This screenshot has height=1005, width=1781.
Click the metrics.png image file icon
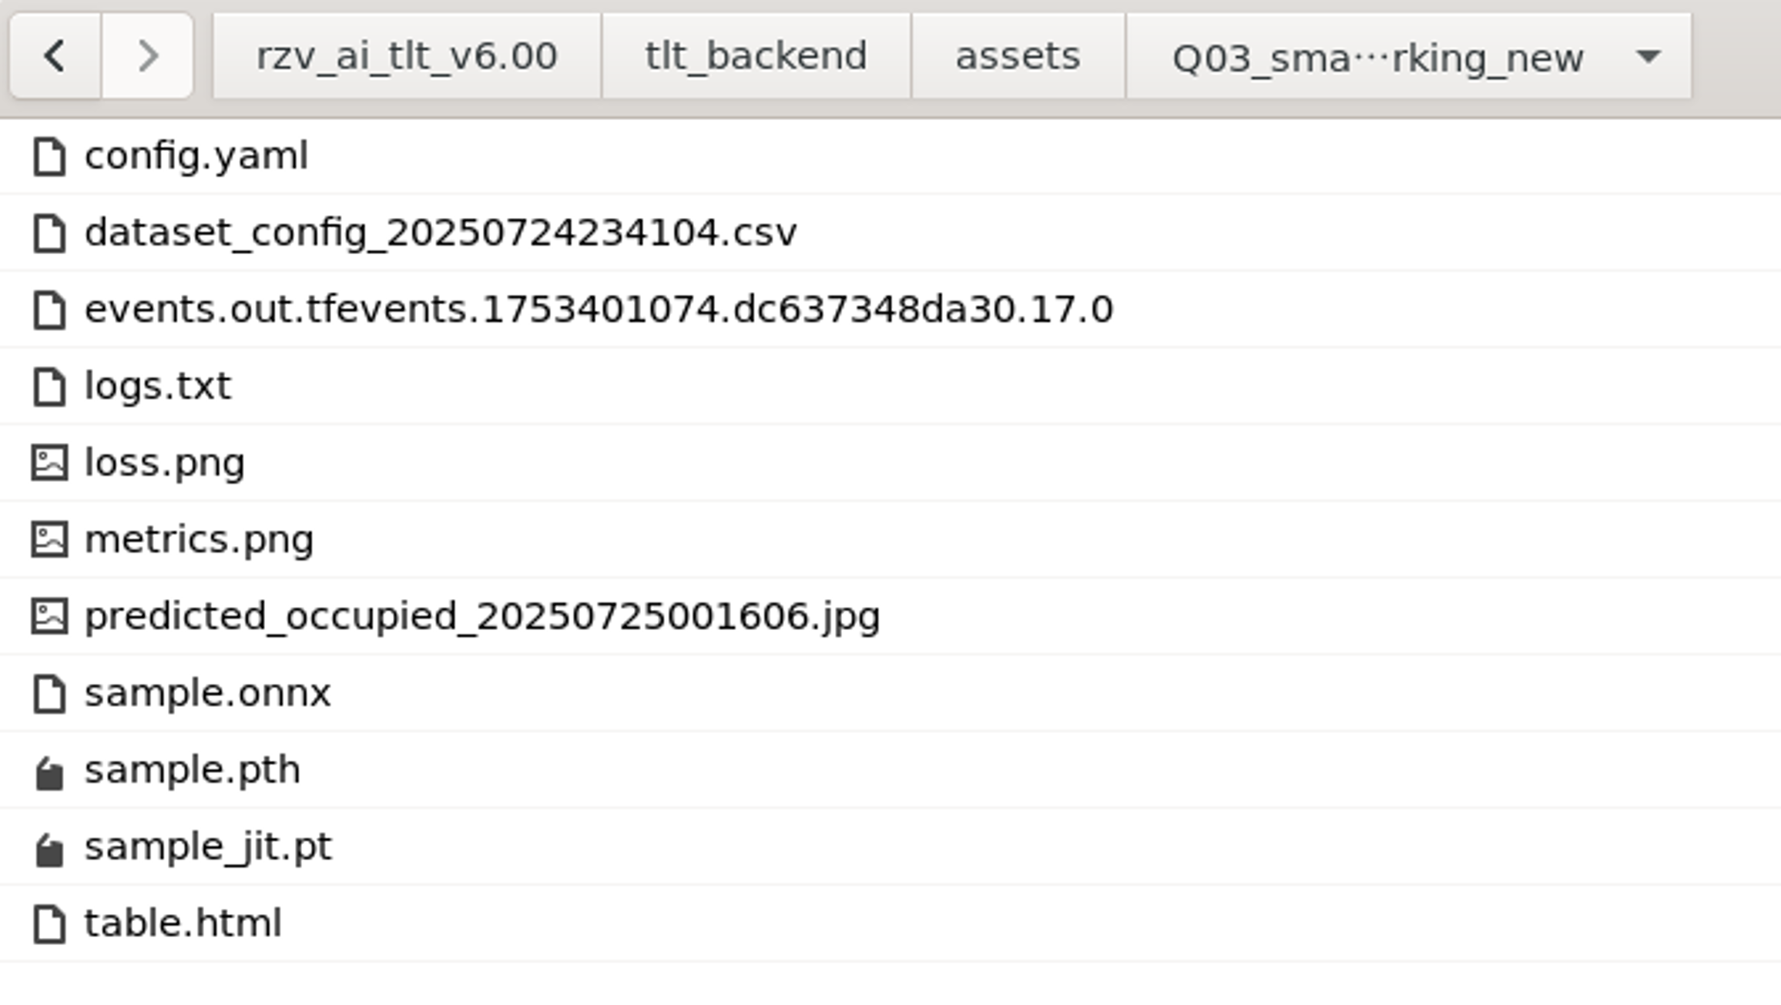[49, 539]
